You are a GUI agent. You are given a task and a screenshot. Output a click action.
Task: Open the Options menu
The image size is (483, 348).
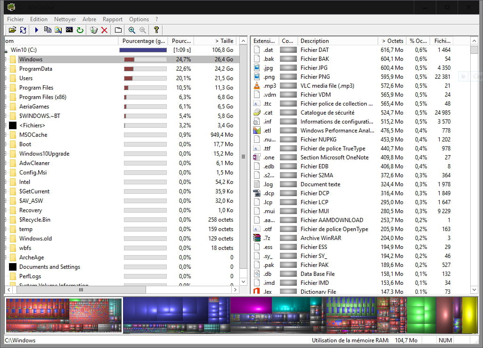(x=139, y=19)
